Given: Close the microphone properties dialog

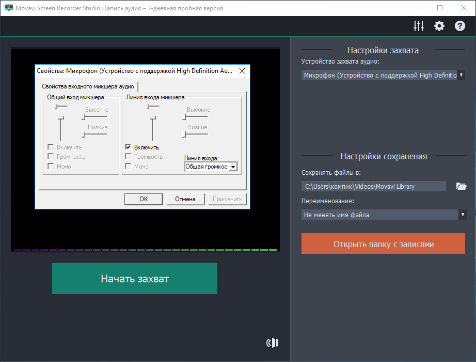Looking at the screenshot, I should [x=242, y=71].
